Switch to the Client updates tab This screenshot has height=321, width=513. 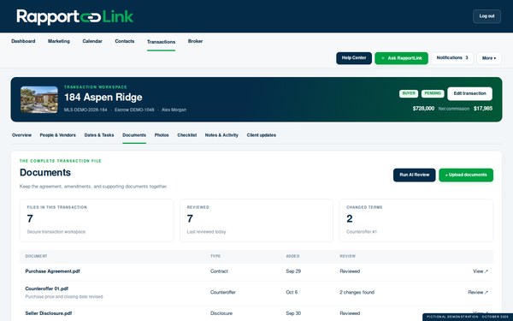pyautogui.click(x=261, y=135)
